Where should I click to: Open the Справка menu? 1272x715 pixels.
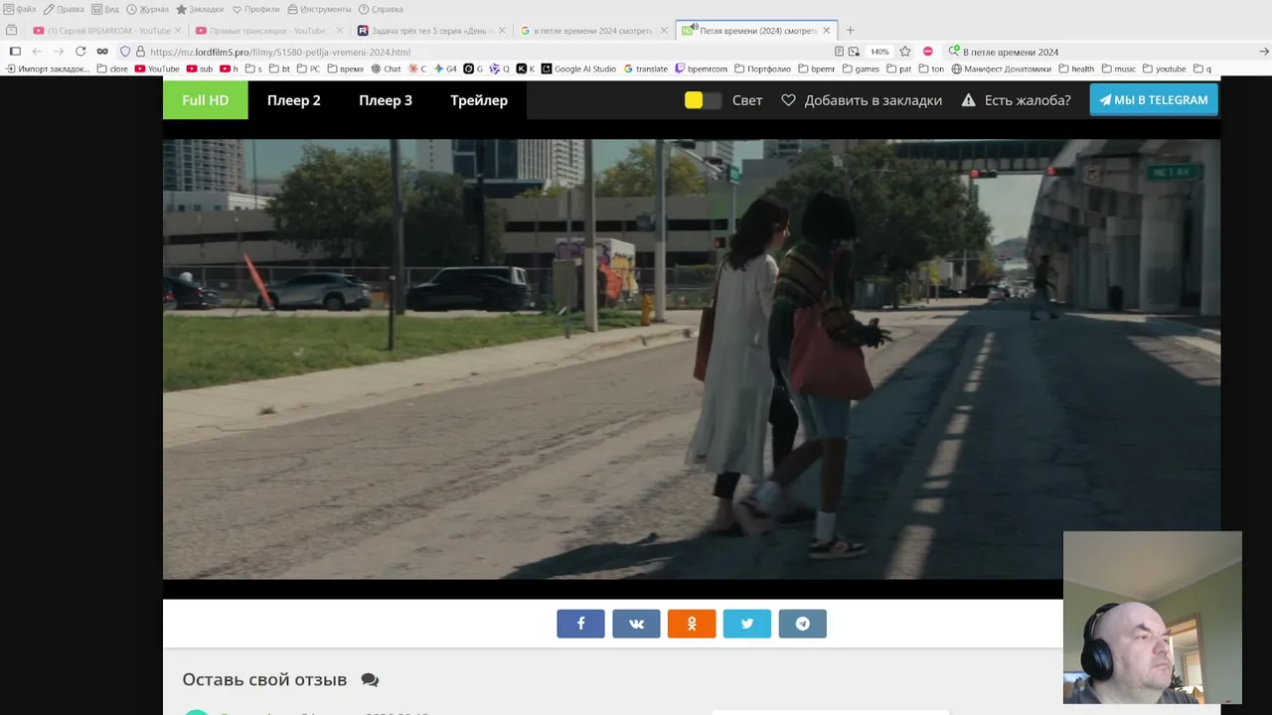[x=381, y=9]
